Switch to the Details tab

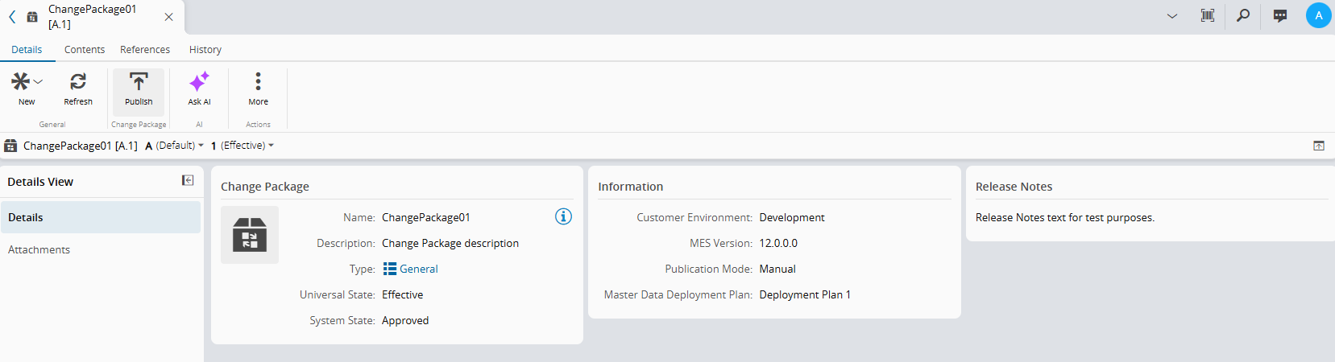pos(27,49)
